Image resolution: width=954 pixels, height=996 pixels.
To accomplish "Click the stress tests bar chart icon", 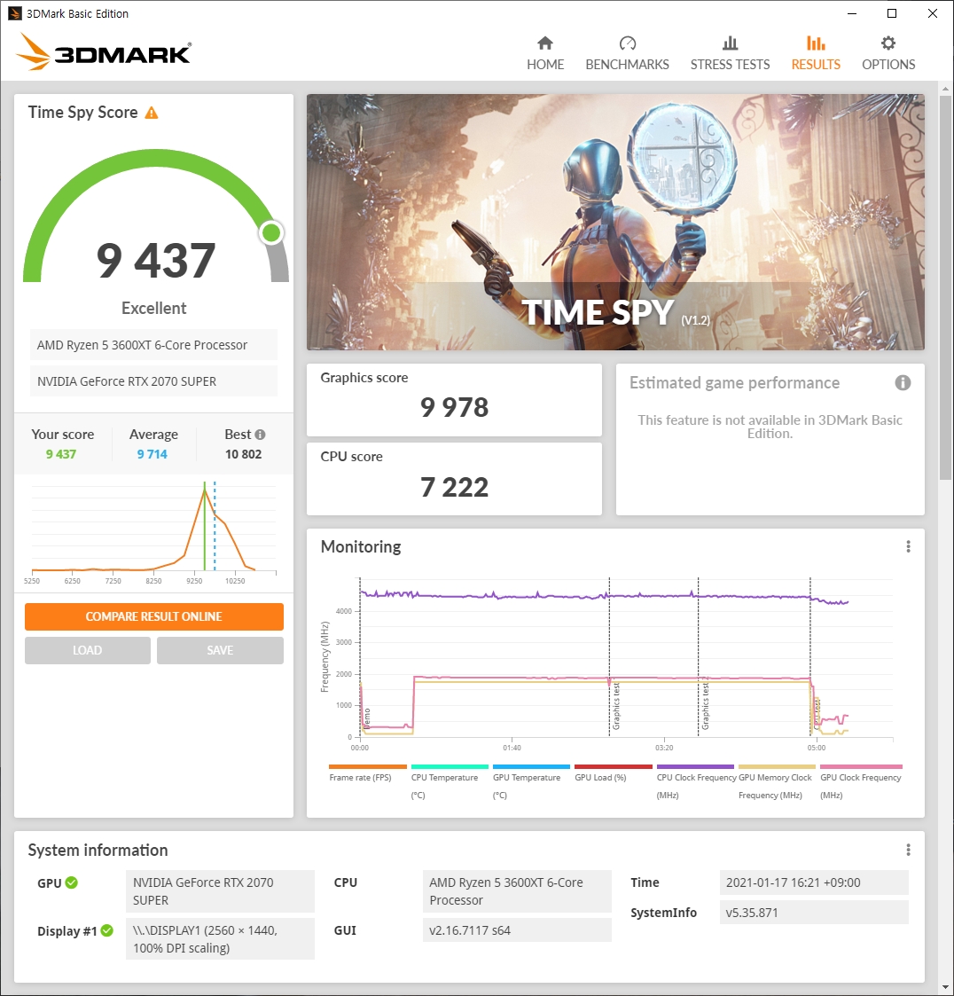I will click(x=730, y=43).
